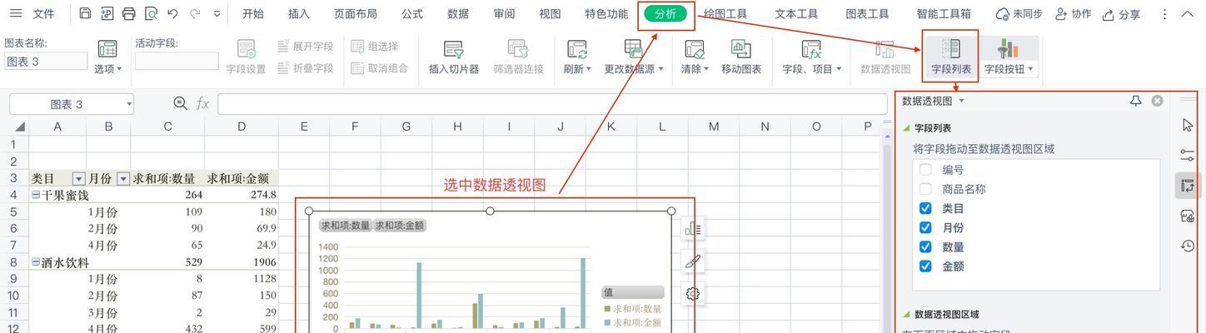The height and width of the screenshot is (333, 1206).
Task: Click the 协作 collaborate button
Action: pos(1073,14)
